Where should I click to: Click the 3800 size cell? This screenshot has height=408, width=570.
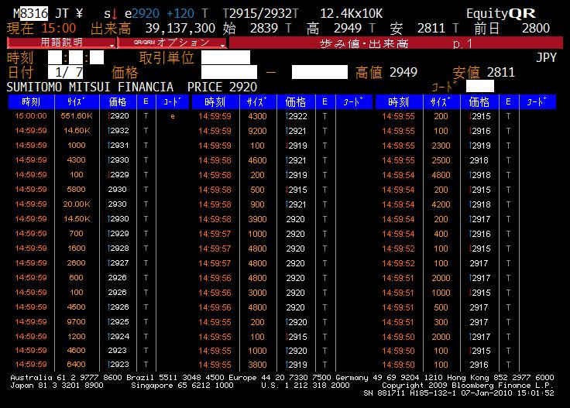(x=257, y=365)
